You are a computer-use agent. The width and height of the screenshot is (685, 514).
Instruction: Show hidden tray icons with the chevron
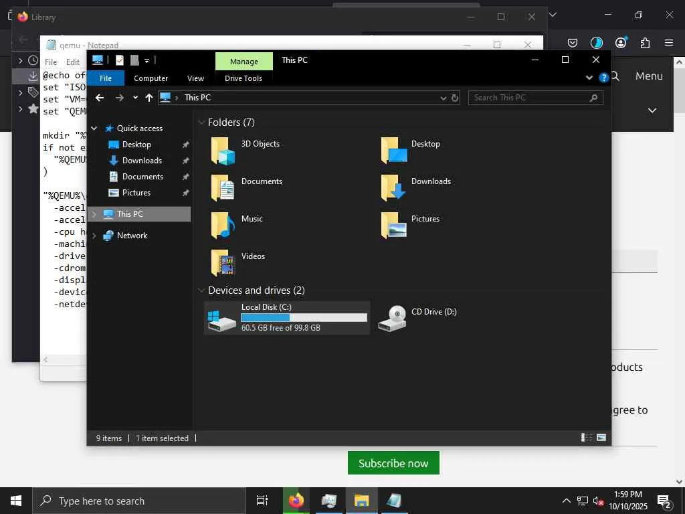[566, 501]
